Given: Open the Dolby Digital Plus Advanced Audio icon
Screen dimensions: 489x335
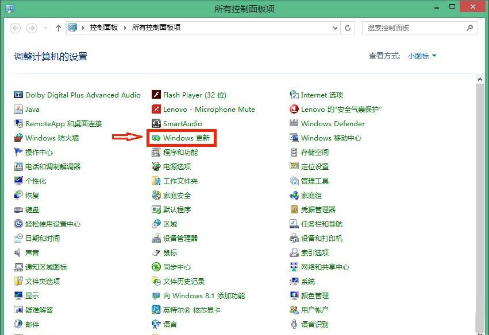Looking at the screenshot, I should (x=18, y=95).
